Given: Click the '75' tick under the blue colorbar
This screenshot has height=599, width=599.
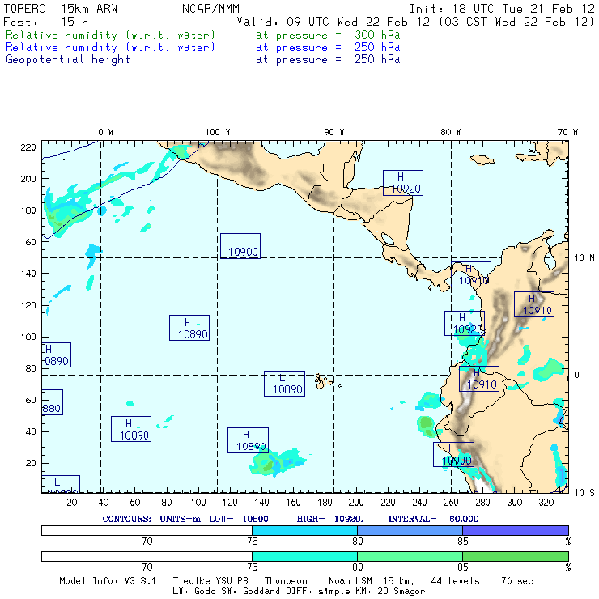Looking at the screenshot, I should (x=252, y=542).
